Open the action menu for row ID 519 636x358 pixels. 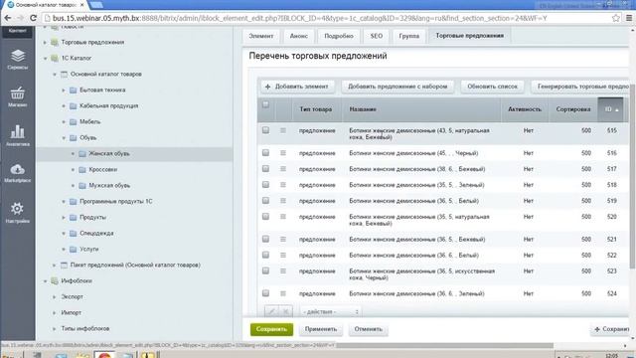click(283, 201)
